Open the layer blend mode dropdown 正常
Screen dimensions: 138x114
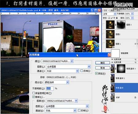(x=109, y=14)
